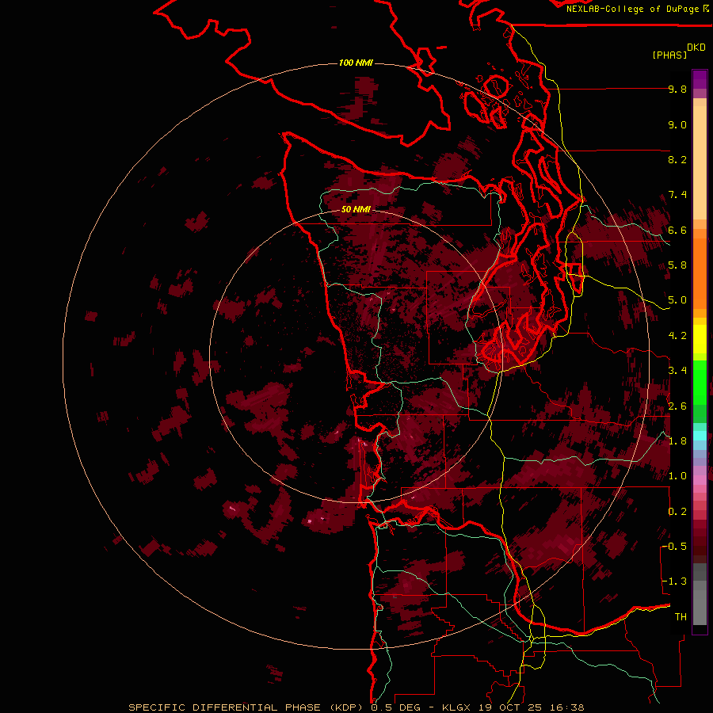
Task: Click the pink swatch in the color legend
Action: pyautogui.click(x=700, y=480)
